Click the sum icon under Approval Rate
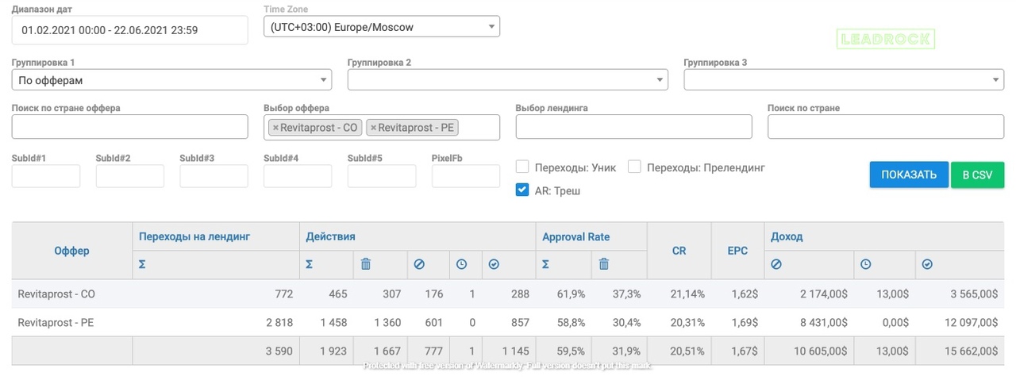 pyautogui.click(x=546, y=265)
